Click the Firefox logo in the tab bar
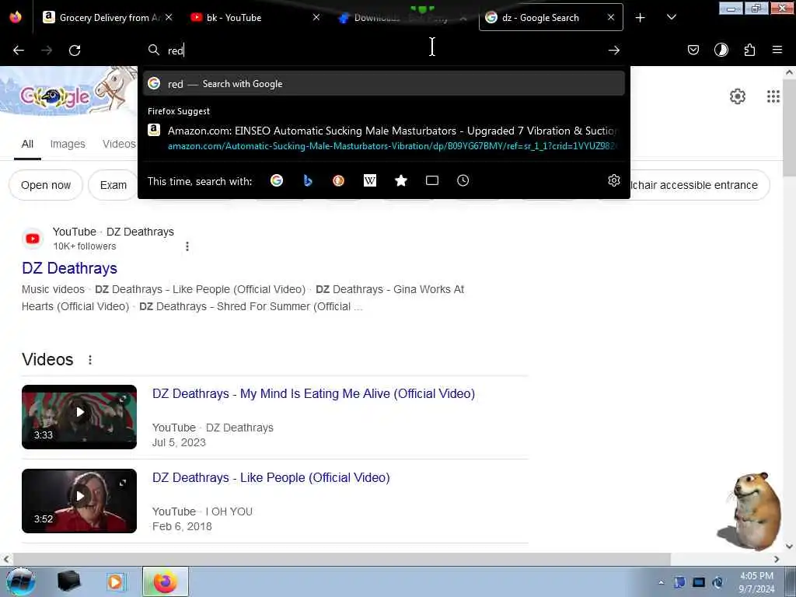Image resolution: width=796 pixels, height=597 pixels. point(16,17)
